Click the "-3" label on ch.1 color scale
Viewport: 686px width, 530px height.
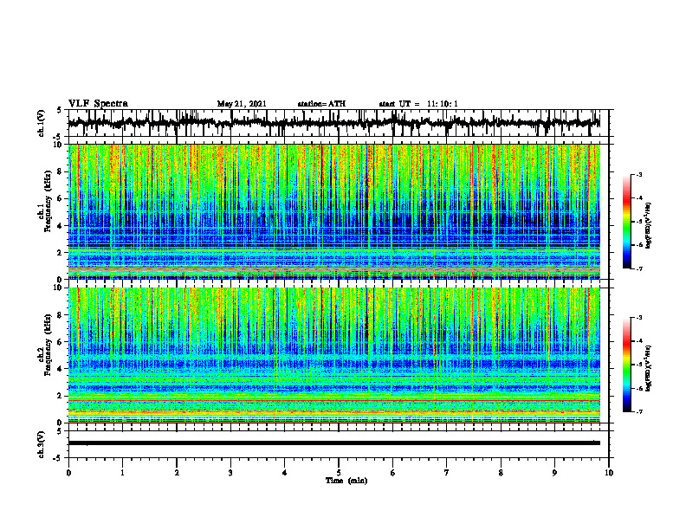[639, 174]
